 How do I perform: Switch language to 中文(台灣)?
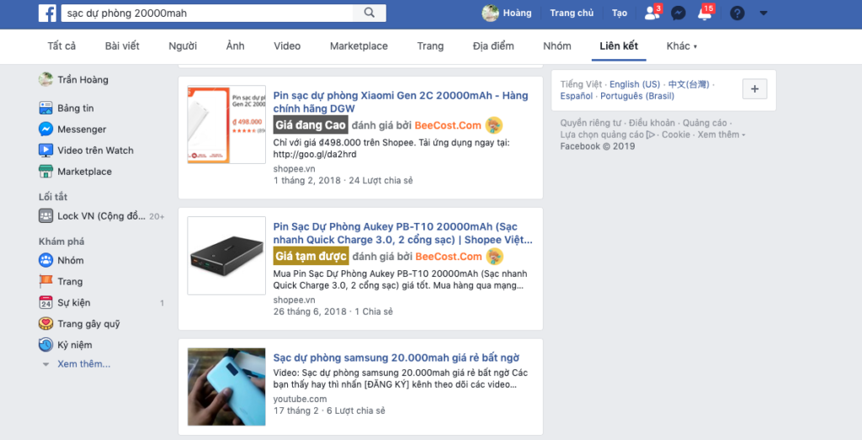tap(689, 84)
